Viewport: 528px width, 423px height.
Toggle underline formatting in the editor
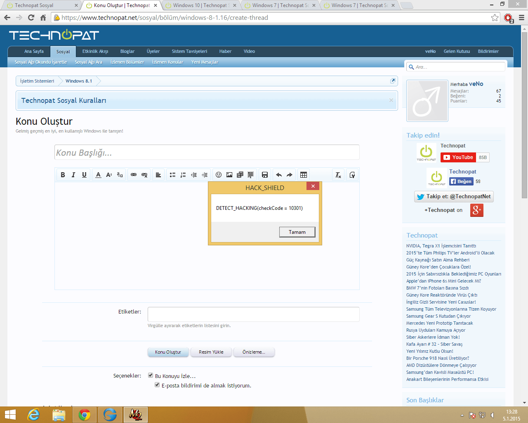pyautogui.click(x=84, y=175)
